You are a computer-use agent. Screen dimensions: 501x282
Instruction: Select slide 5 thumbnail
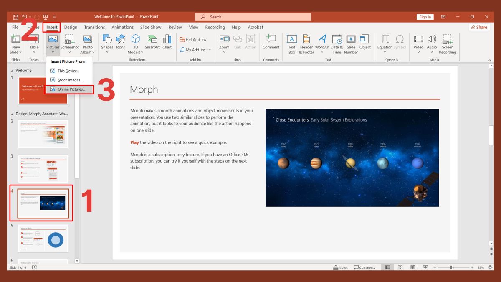point(43,239)
